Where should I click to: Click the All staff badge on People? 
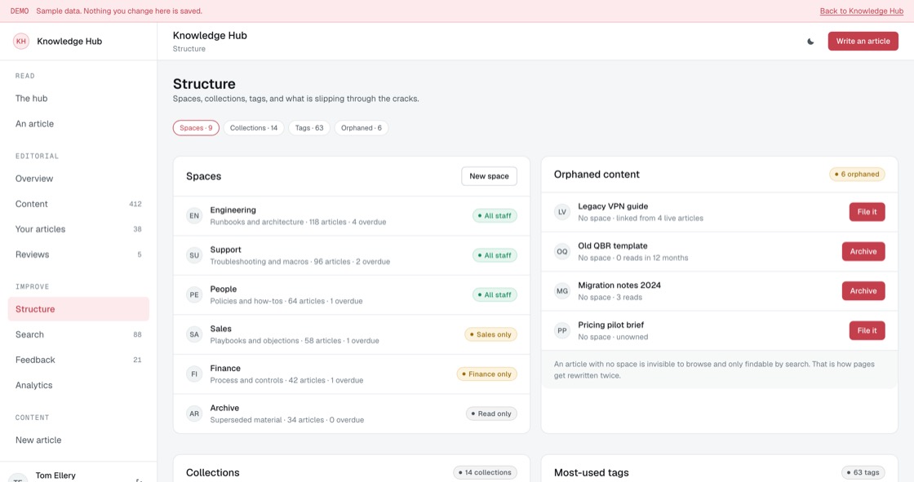pos(495,295)
